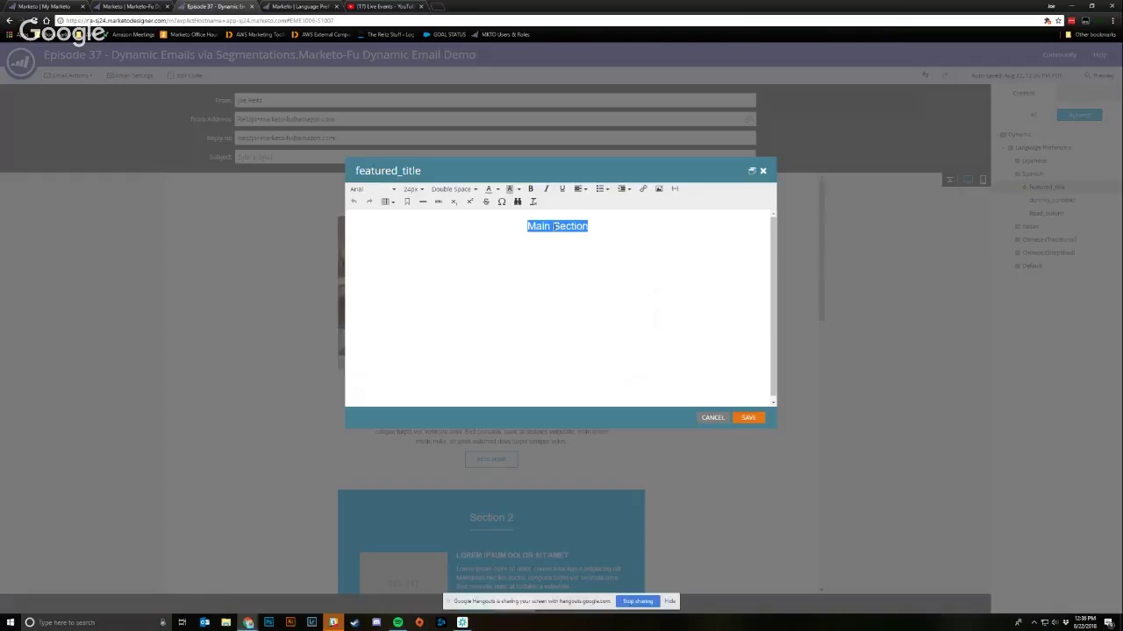
Task: Close the featured_title editor dialog
Action: 763,171
